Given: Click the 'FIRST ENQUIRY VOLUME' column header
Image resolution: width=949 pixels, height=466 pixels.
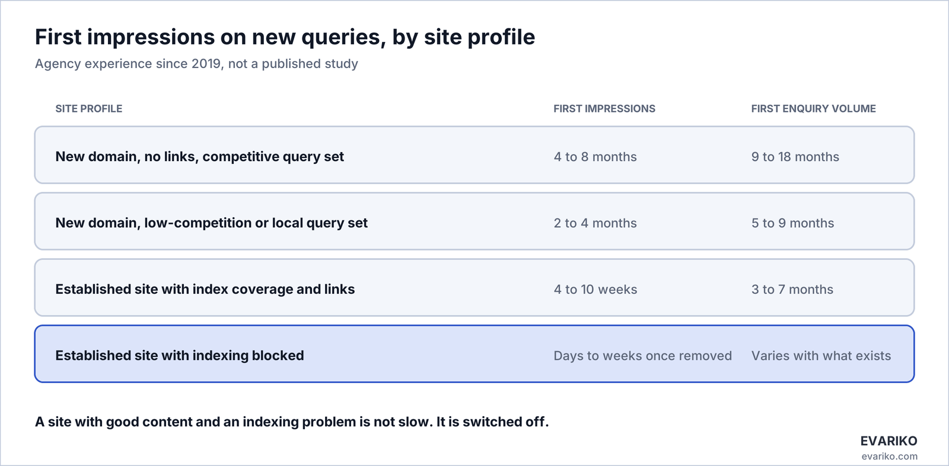Looking at the screenshot, I should pyautogui.click(x=813, y=109).
